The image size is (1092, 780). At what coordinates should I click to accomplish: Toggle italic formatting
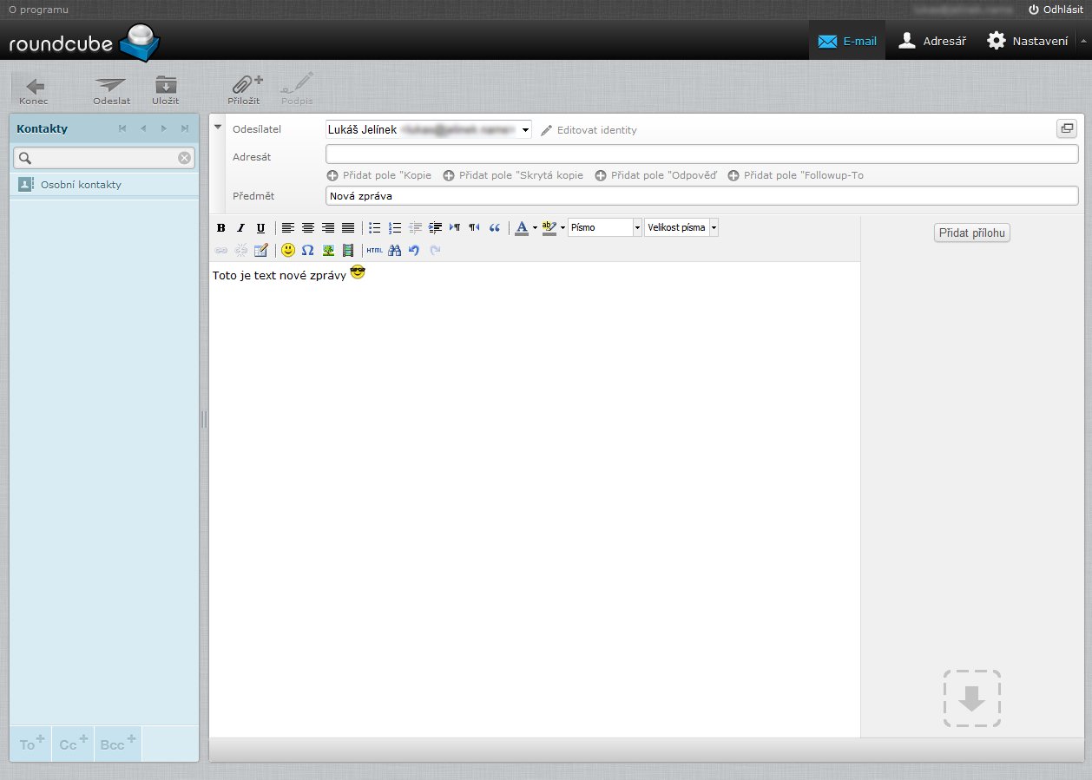tap(240, 228)
